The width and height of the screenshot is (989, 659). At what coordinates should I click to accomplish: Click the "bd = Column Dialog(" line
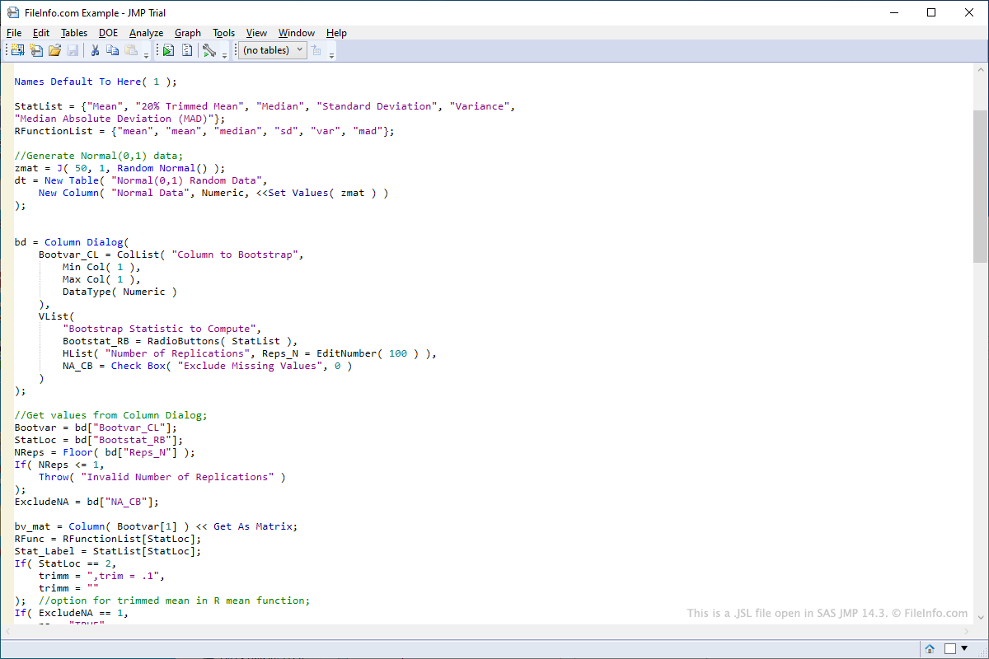pos(72,242)
